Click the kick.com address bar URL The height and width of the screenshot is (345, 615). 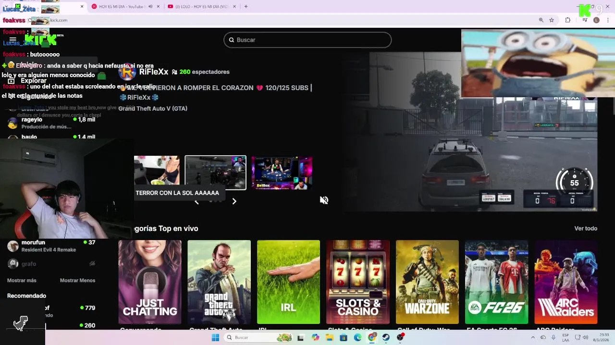pyautogui.click(x=59, y=20)
